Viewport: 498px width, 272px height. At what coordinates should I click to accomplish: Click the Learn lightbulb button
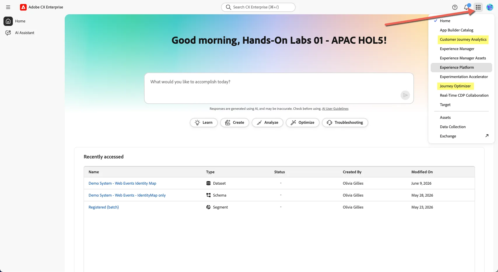[204, 123]
